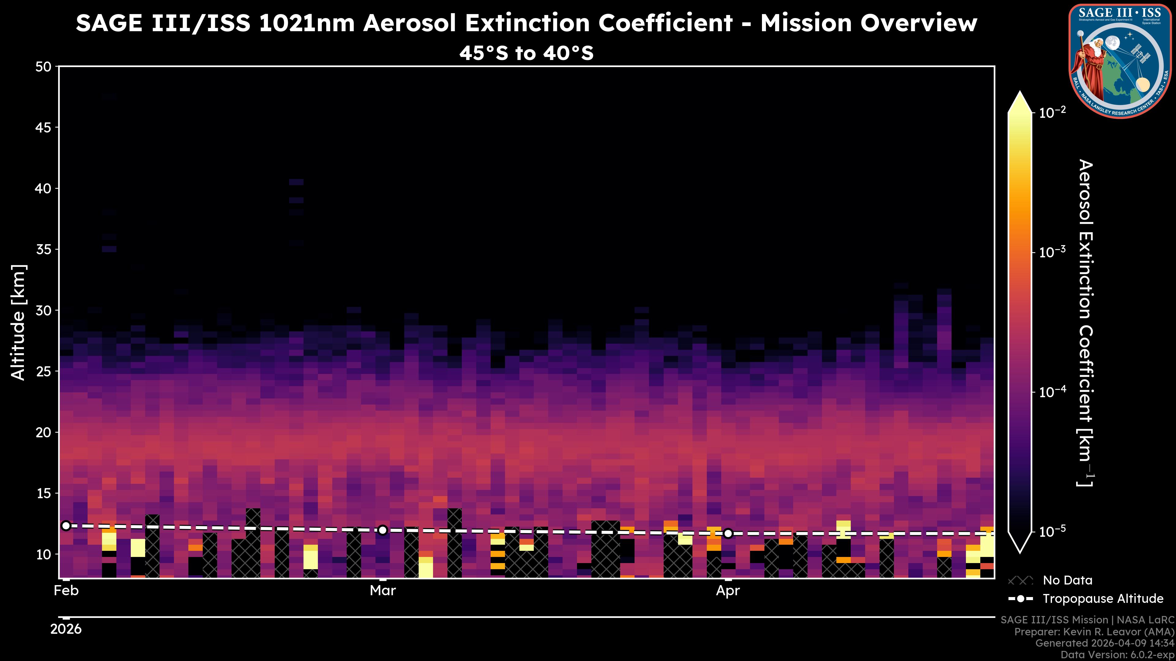Click the Feb x-axis tick label

[66, 591]
